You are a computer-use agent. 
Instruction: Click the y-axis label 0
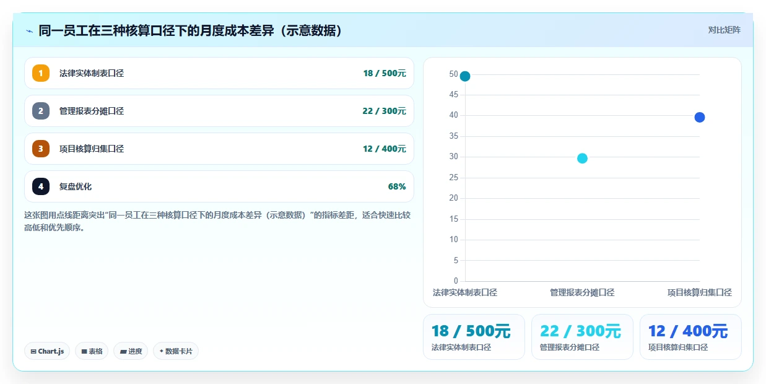[456, 281]
